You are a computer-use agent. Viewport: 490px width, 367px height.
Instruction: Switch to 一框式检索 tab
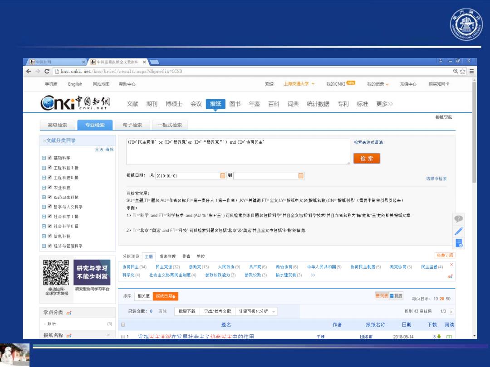(x=170, y=125)
